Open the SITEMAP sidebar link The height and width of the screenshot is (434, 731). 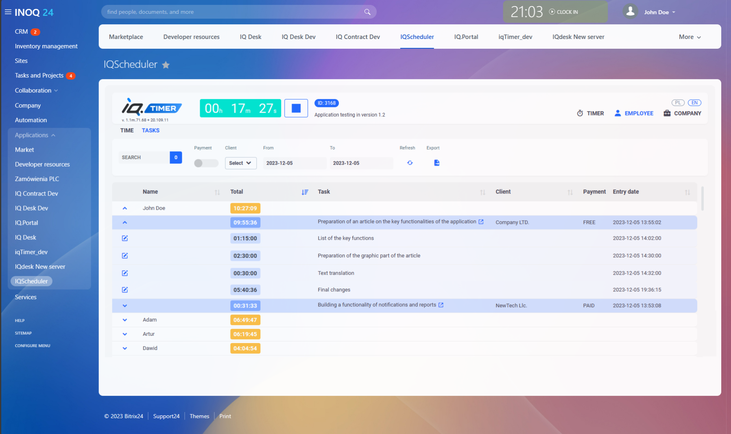[x=23, y=333]
